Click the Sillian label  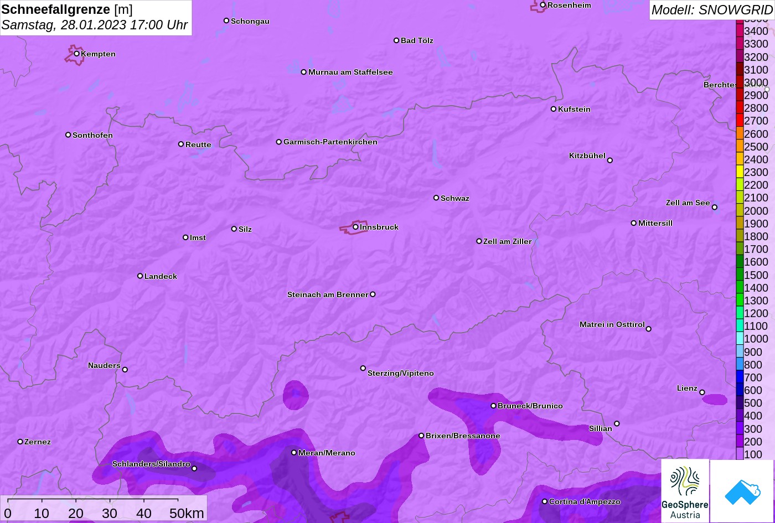click(x=601, y=428)
